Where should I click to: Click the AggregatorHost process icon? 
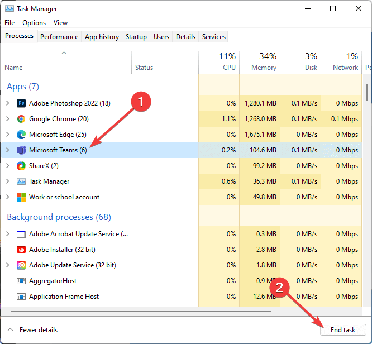point(21,281)
